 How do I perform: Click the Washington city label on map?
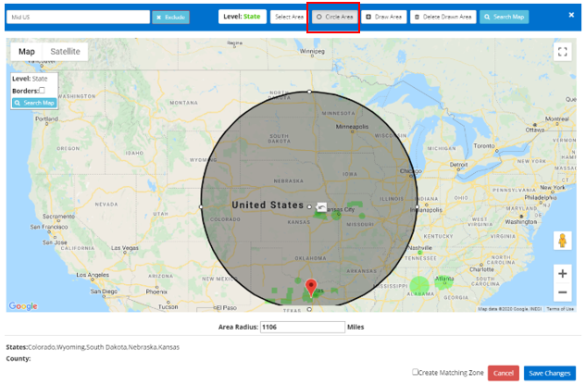pos(521,222)
